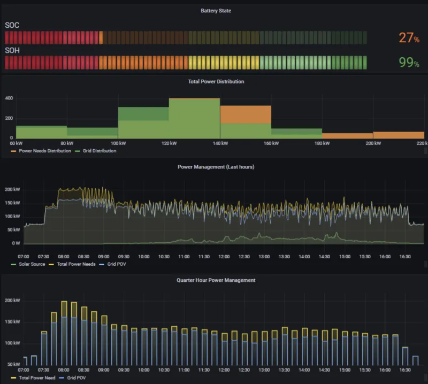Click the SOC bar gauge
This screenshot has height=384, width=428.
tap(186, 37)
